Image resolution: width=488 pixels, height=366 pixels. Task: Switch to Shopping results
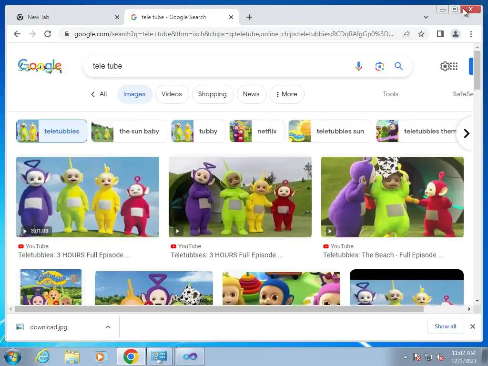click(x=212, y=94)
